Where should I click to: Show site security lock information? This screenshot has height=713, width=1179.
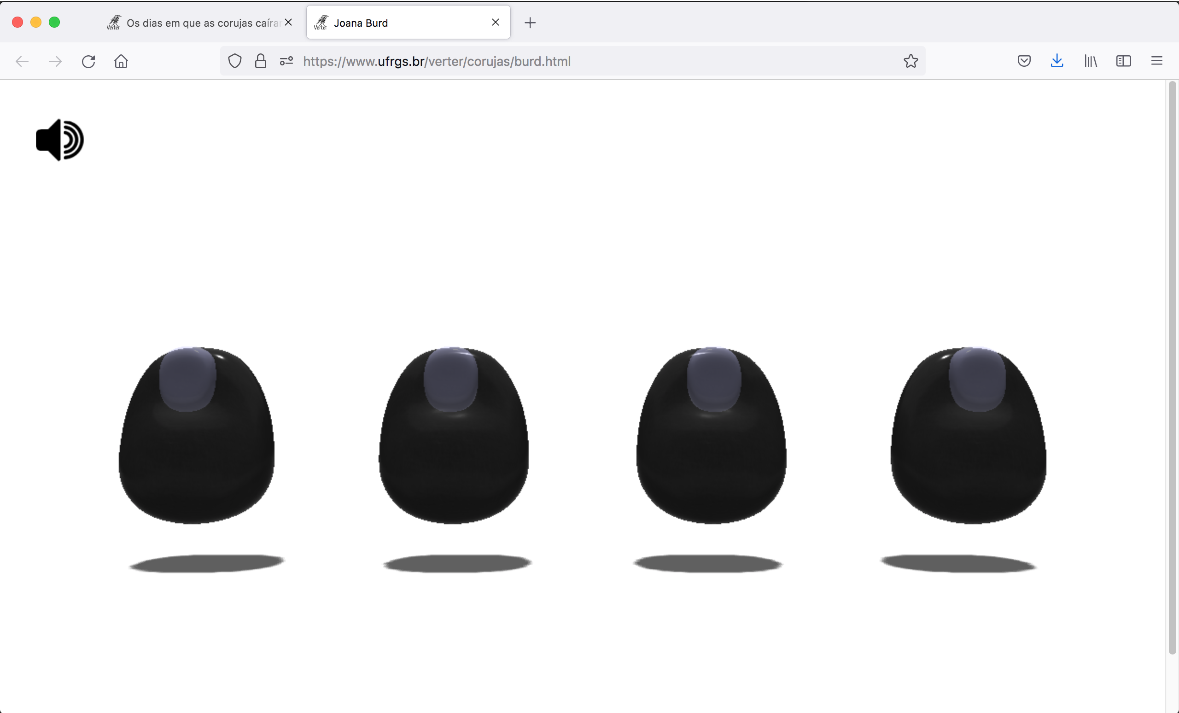tap(260, 61)
